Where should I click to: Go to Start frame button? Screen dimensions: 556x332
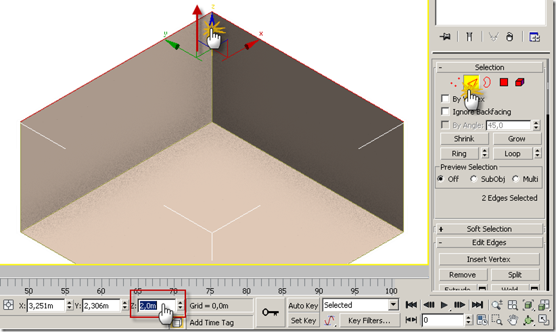pyautogui.click(x=411, y=305)
